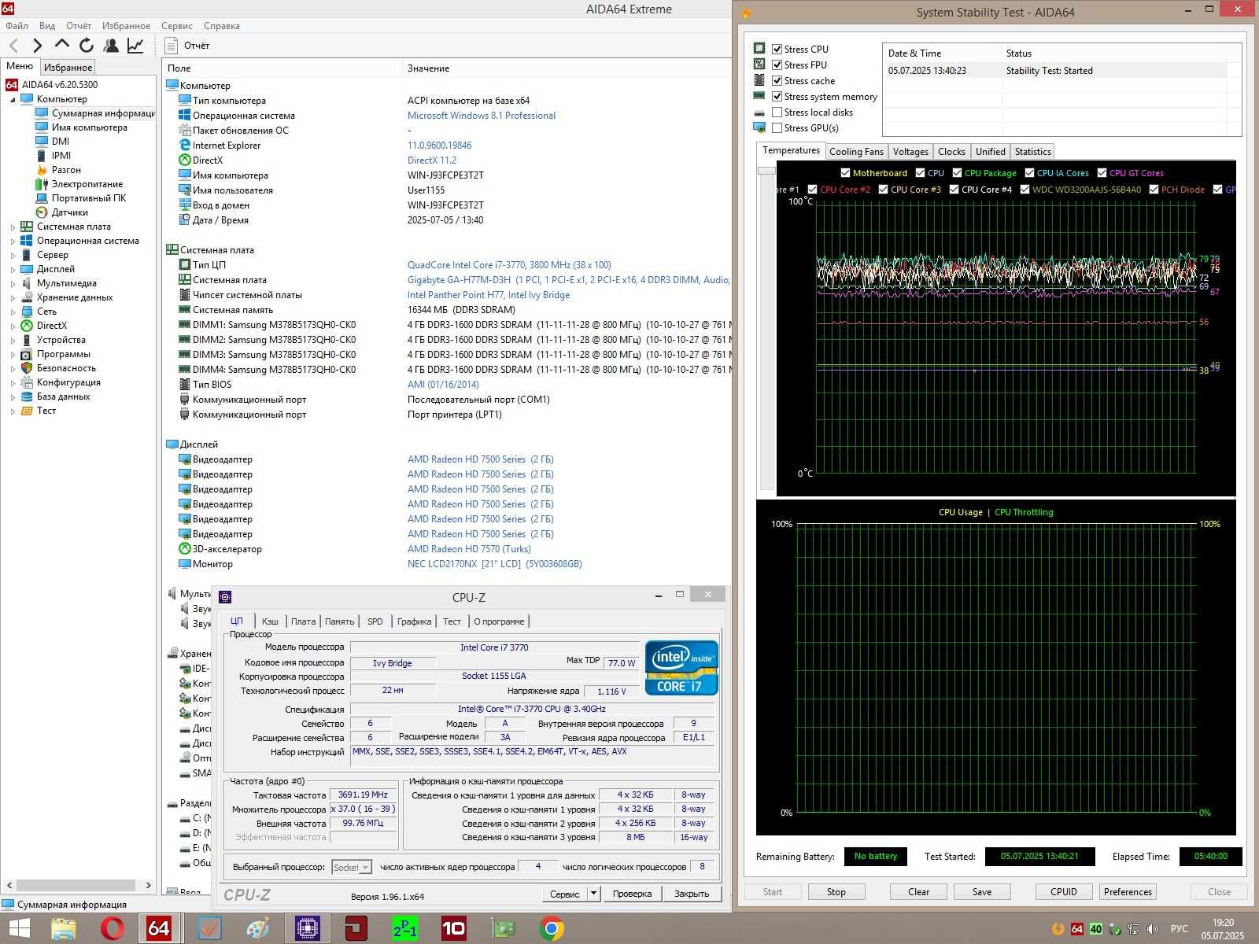Click the AIDA64 tray icon

pos(1077,929)
